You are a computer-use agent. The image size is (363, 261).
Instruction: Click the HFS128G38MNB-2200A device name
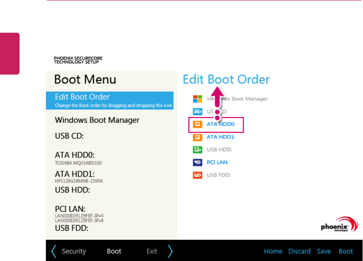click(x=79, y=181)
